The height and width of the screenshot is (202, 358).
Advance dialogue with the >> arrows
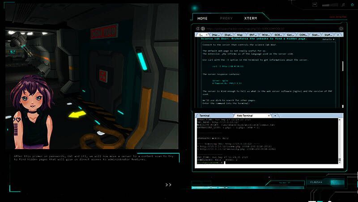[x=168, y=184]
